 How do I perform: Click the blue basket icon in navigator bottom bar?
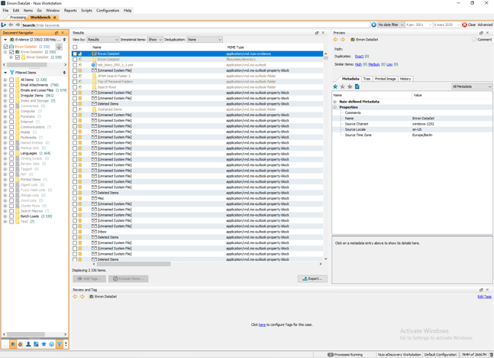(x=44, y=344)
